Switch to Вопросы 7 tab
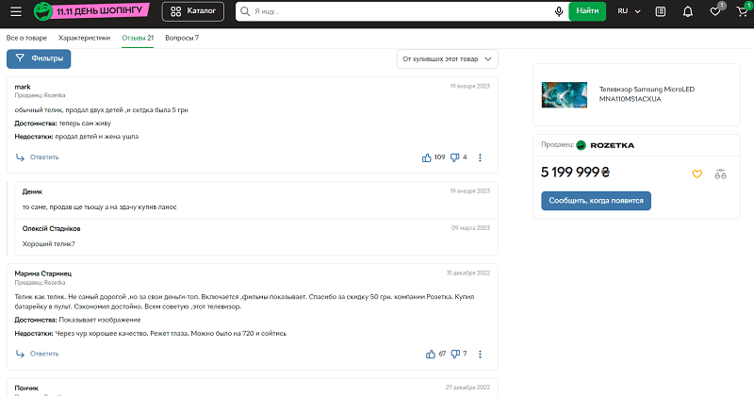754x396 pixels. (x=182, y=38)
